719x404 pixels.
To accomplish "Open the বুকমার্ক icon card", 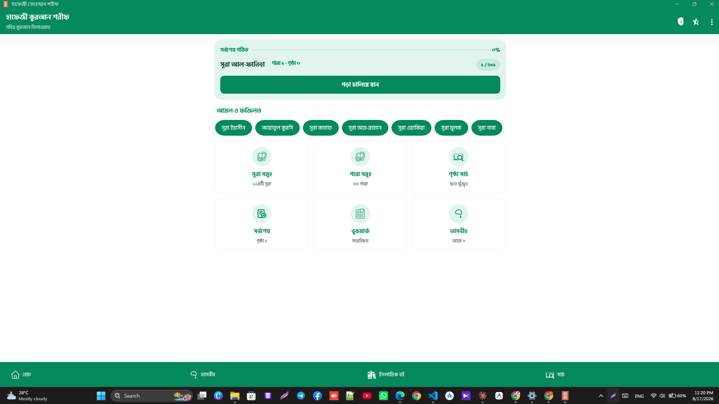I will click(360, 224).
